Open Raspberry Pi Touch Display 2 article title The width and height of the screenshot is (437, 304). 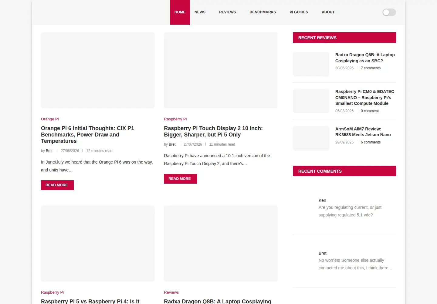coord(213,131)
